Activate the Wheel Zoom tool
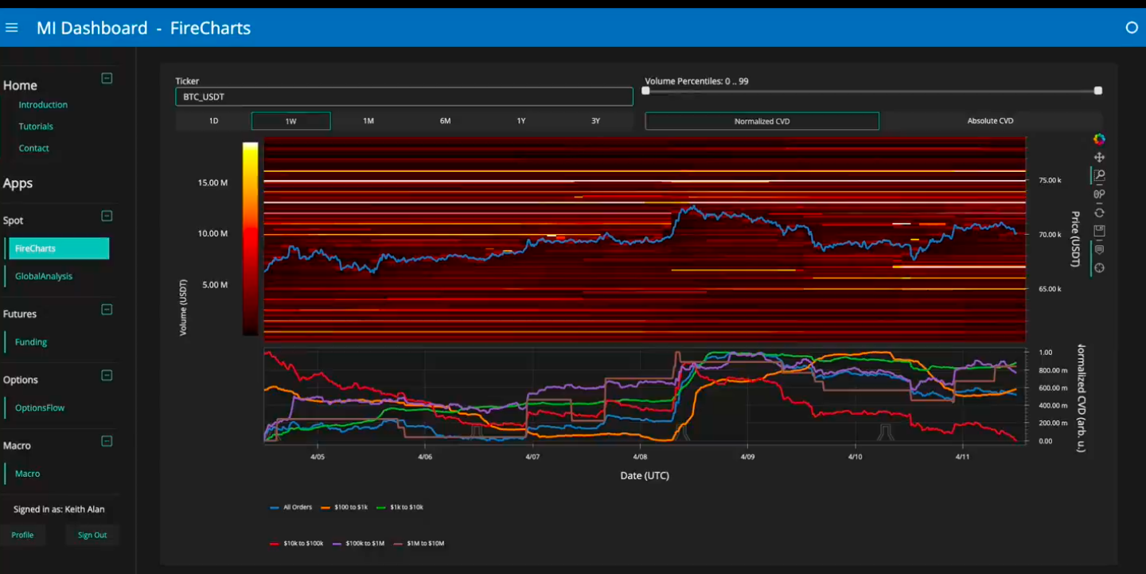The width and height of the screenshot is (1146, 574). tap(1099, 194)
